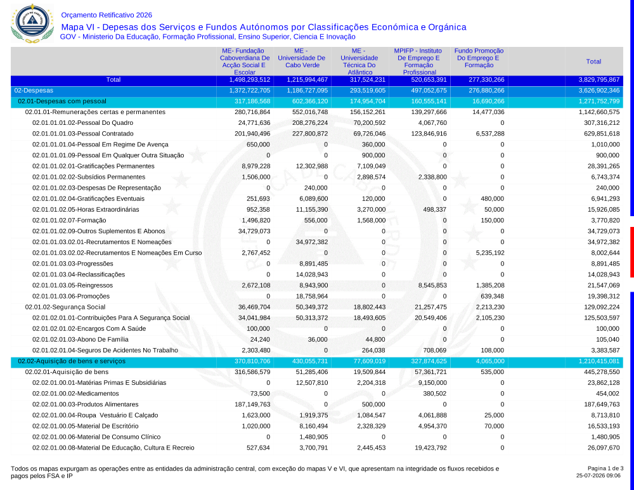This screenshot has width=634, height=490.
Task: Click the 'GOV - Ministerio Da Educação' subtitle
Action: click(x=207, y=37)
